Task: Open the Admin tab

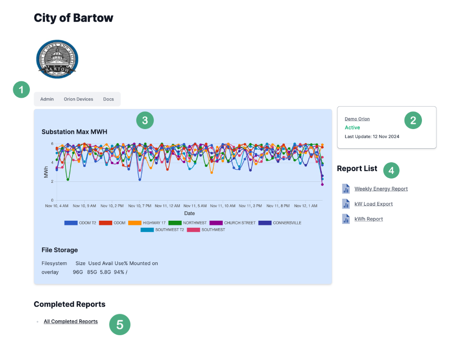Action: (47, 99)
